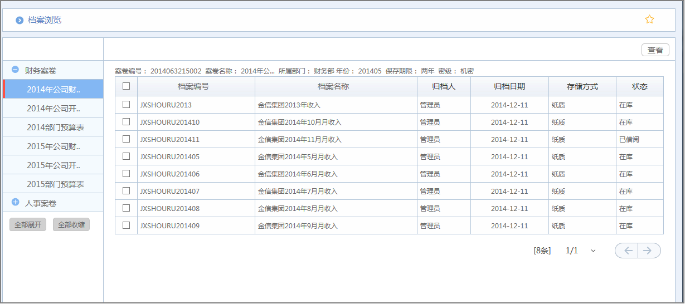Open 2015部门预算表 in the sidebar

pos(55,184)
